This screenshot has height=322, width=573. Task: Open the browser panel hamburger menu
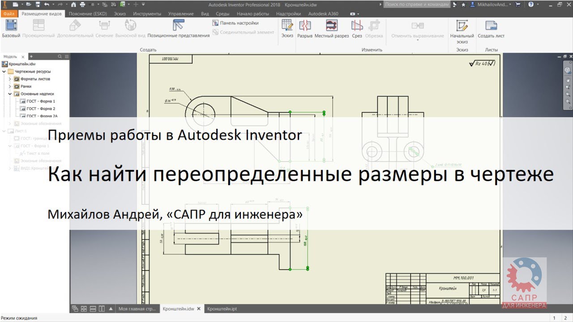click(x=67, y=57)
